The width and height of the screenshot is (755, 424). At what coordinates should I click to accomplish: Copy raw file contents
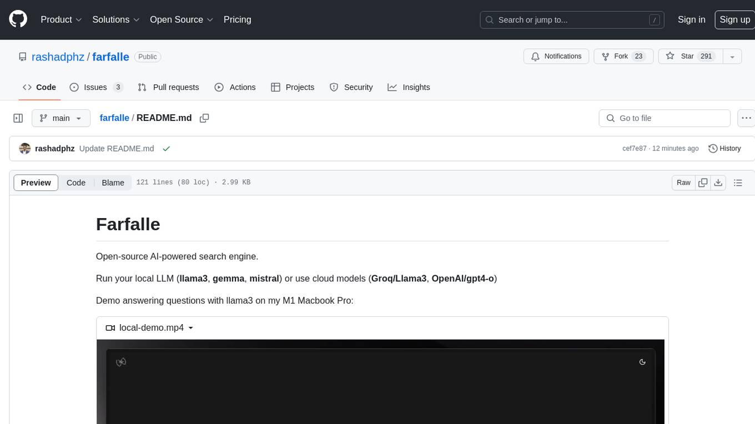tap(703, 183)
